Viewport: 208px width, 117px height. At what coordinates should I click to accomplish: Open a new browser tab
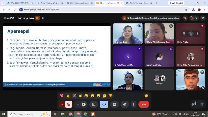(x=157, y=3)
